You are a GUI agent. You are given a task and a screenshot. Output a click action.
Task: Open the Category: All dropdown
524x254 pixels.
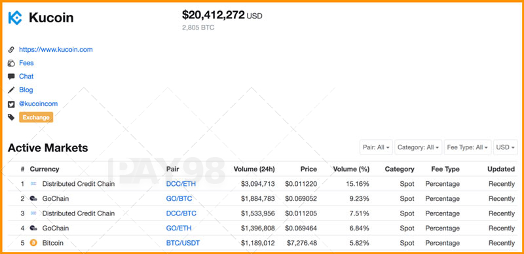click(418, 147)
